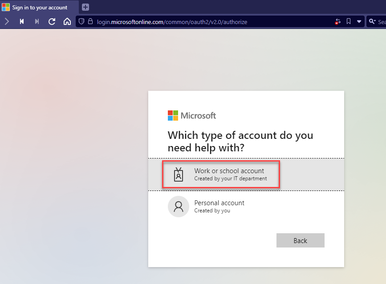Open a new tab with plus button

click(85, 7)
